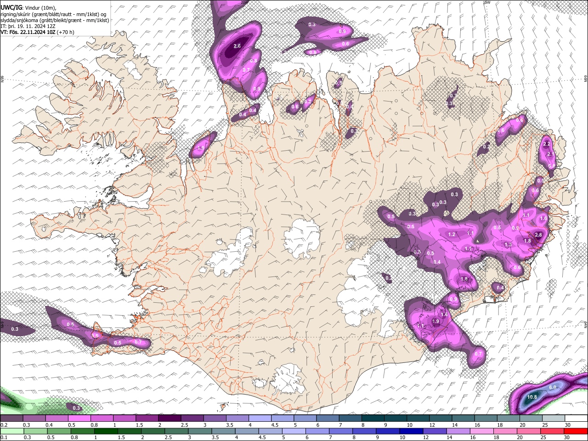Click the '0.1' label in the lower legend row

4,437
